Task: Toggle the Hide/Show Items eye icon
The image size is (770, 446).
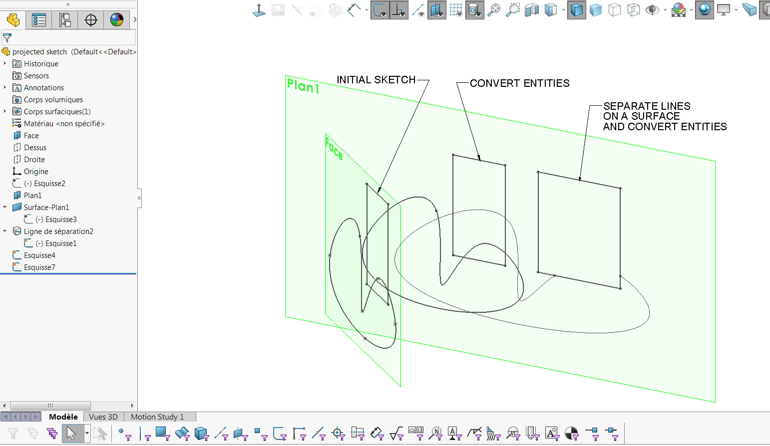Action: (652, 9)
